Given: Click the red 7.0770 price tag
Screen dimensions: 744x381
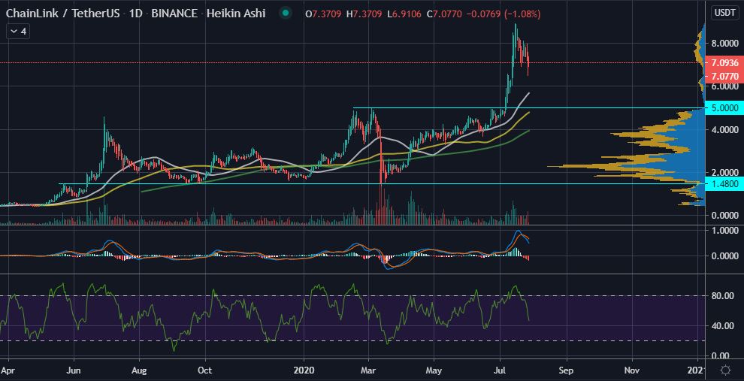Looking at the screenshot, I should [724, 75].
